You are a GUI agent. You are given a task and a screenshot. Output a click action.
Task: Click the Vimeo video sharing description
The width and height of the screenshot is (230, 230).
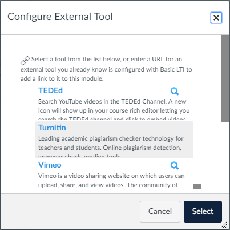111,180
